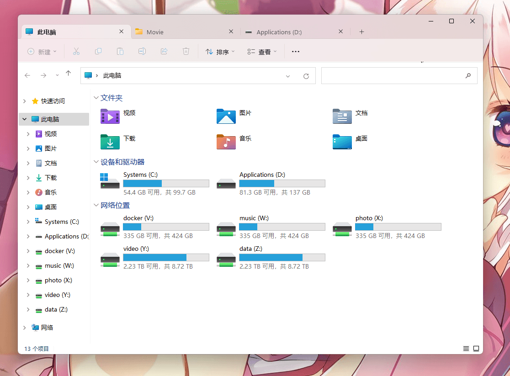Click the add new tab plus button
The image size is (510, 376).
coord(361,32)
